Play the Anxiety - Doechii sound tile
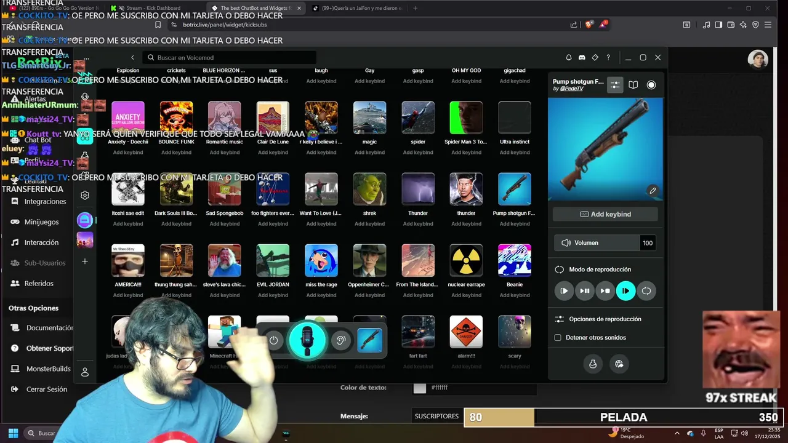The image size is (788, 443). 128,118
